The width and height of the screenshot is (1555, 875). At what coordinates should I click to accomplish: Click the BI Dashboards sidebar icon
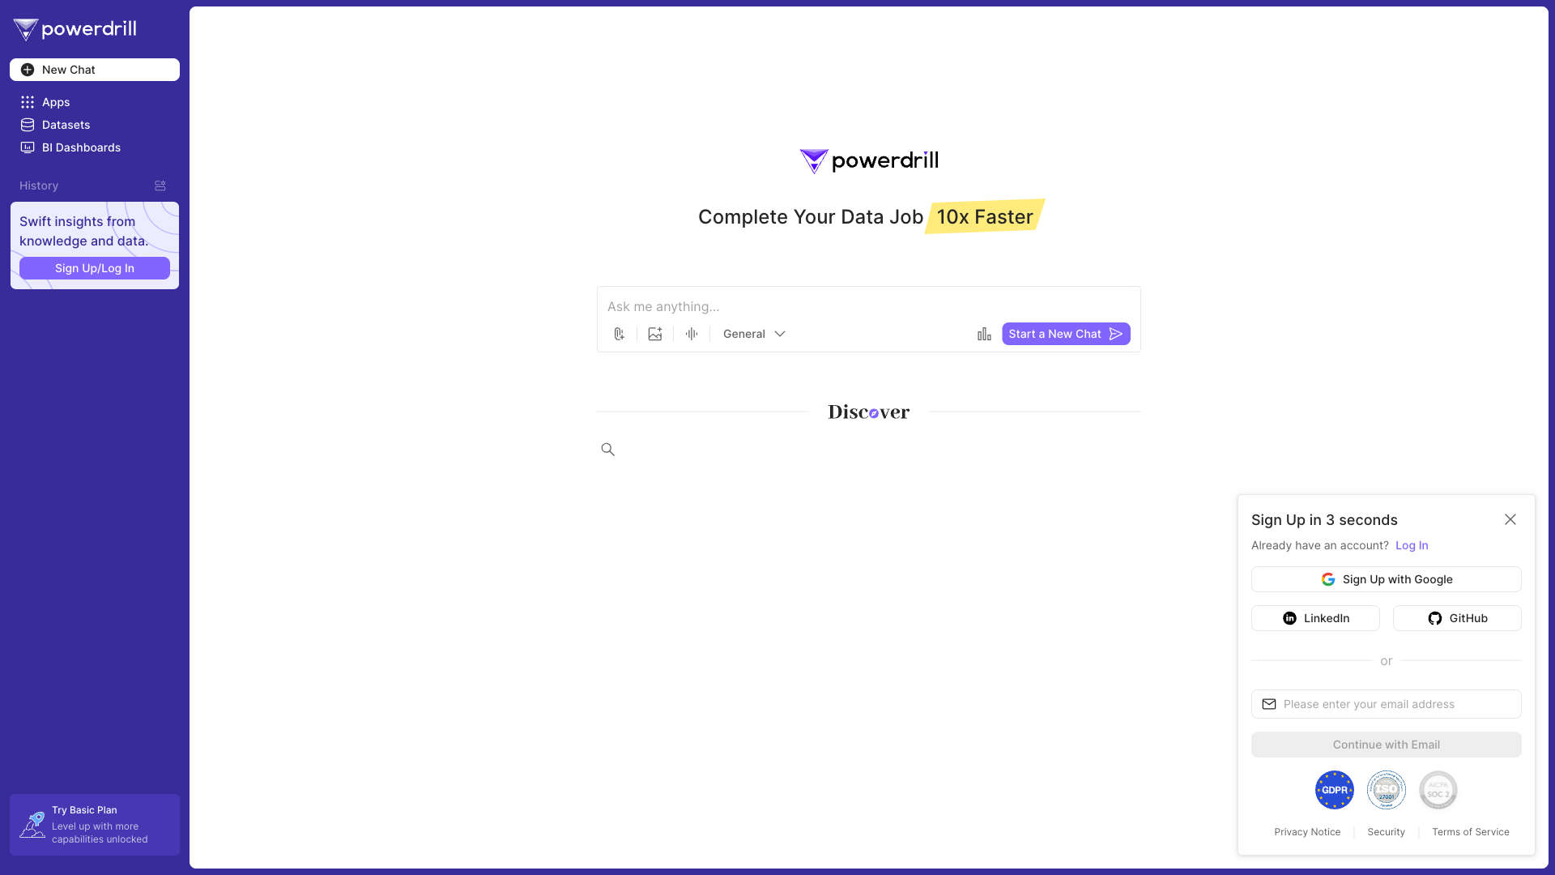(27, 147)
